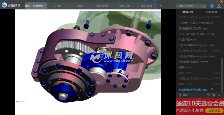Click the hourglass filter icon
Image resolution: width=224 pixels, height=115 pixels.
click(x=180, y=95)
